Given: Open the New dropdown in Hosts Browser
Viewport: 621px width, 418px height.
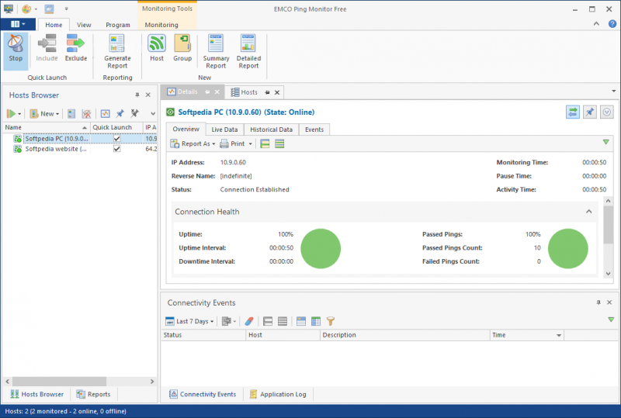Looking at the screenshot, I should click(x=50, y=114).
